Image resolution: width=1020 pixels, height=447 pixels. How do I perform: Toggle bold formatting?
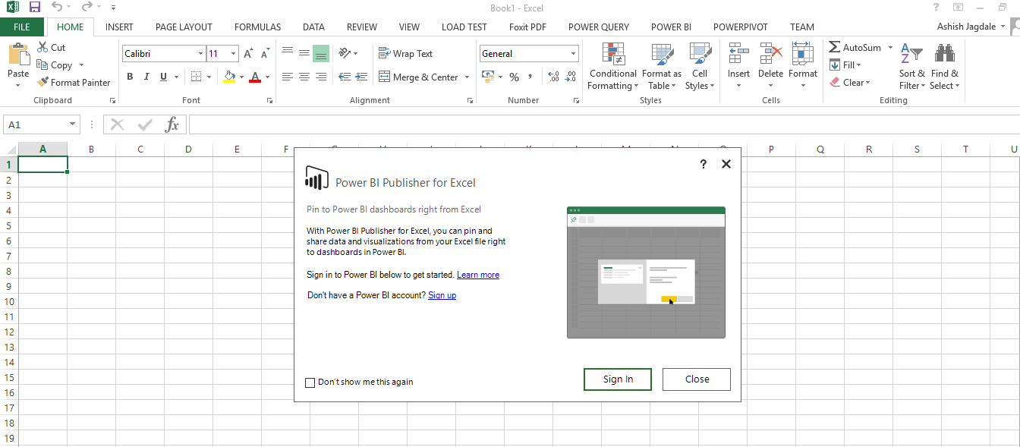coord(129,77)
